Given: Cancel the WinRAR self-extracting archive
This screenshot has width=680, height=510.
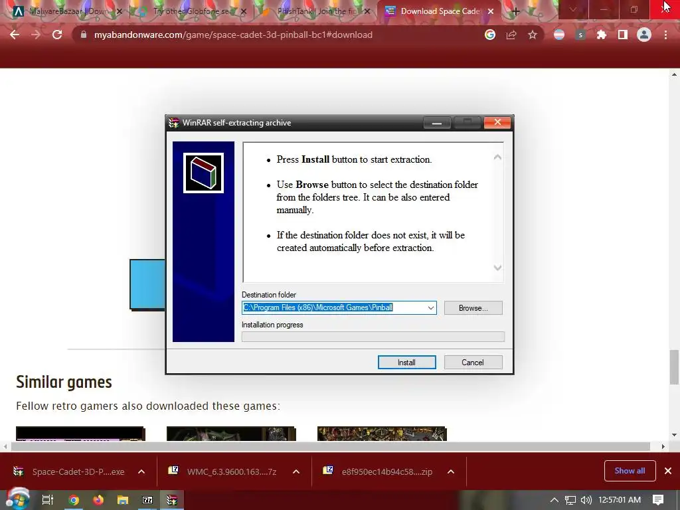Looking at the screenshot, I should [x=473, y=362].
